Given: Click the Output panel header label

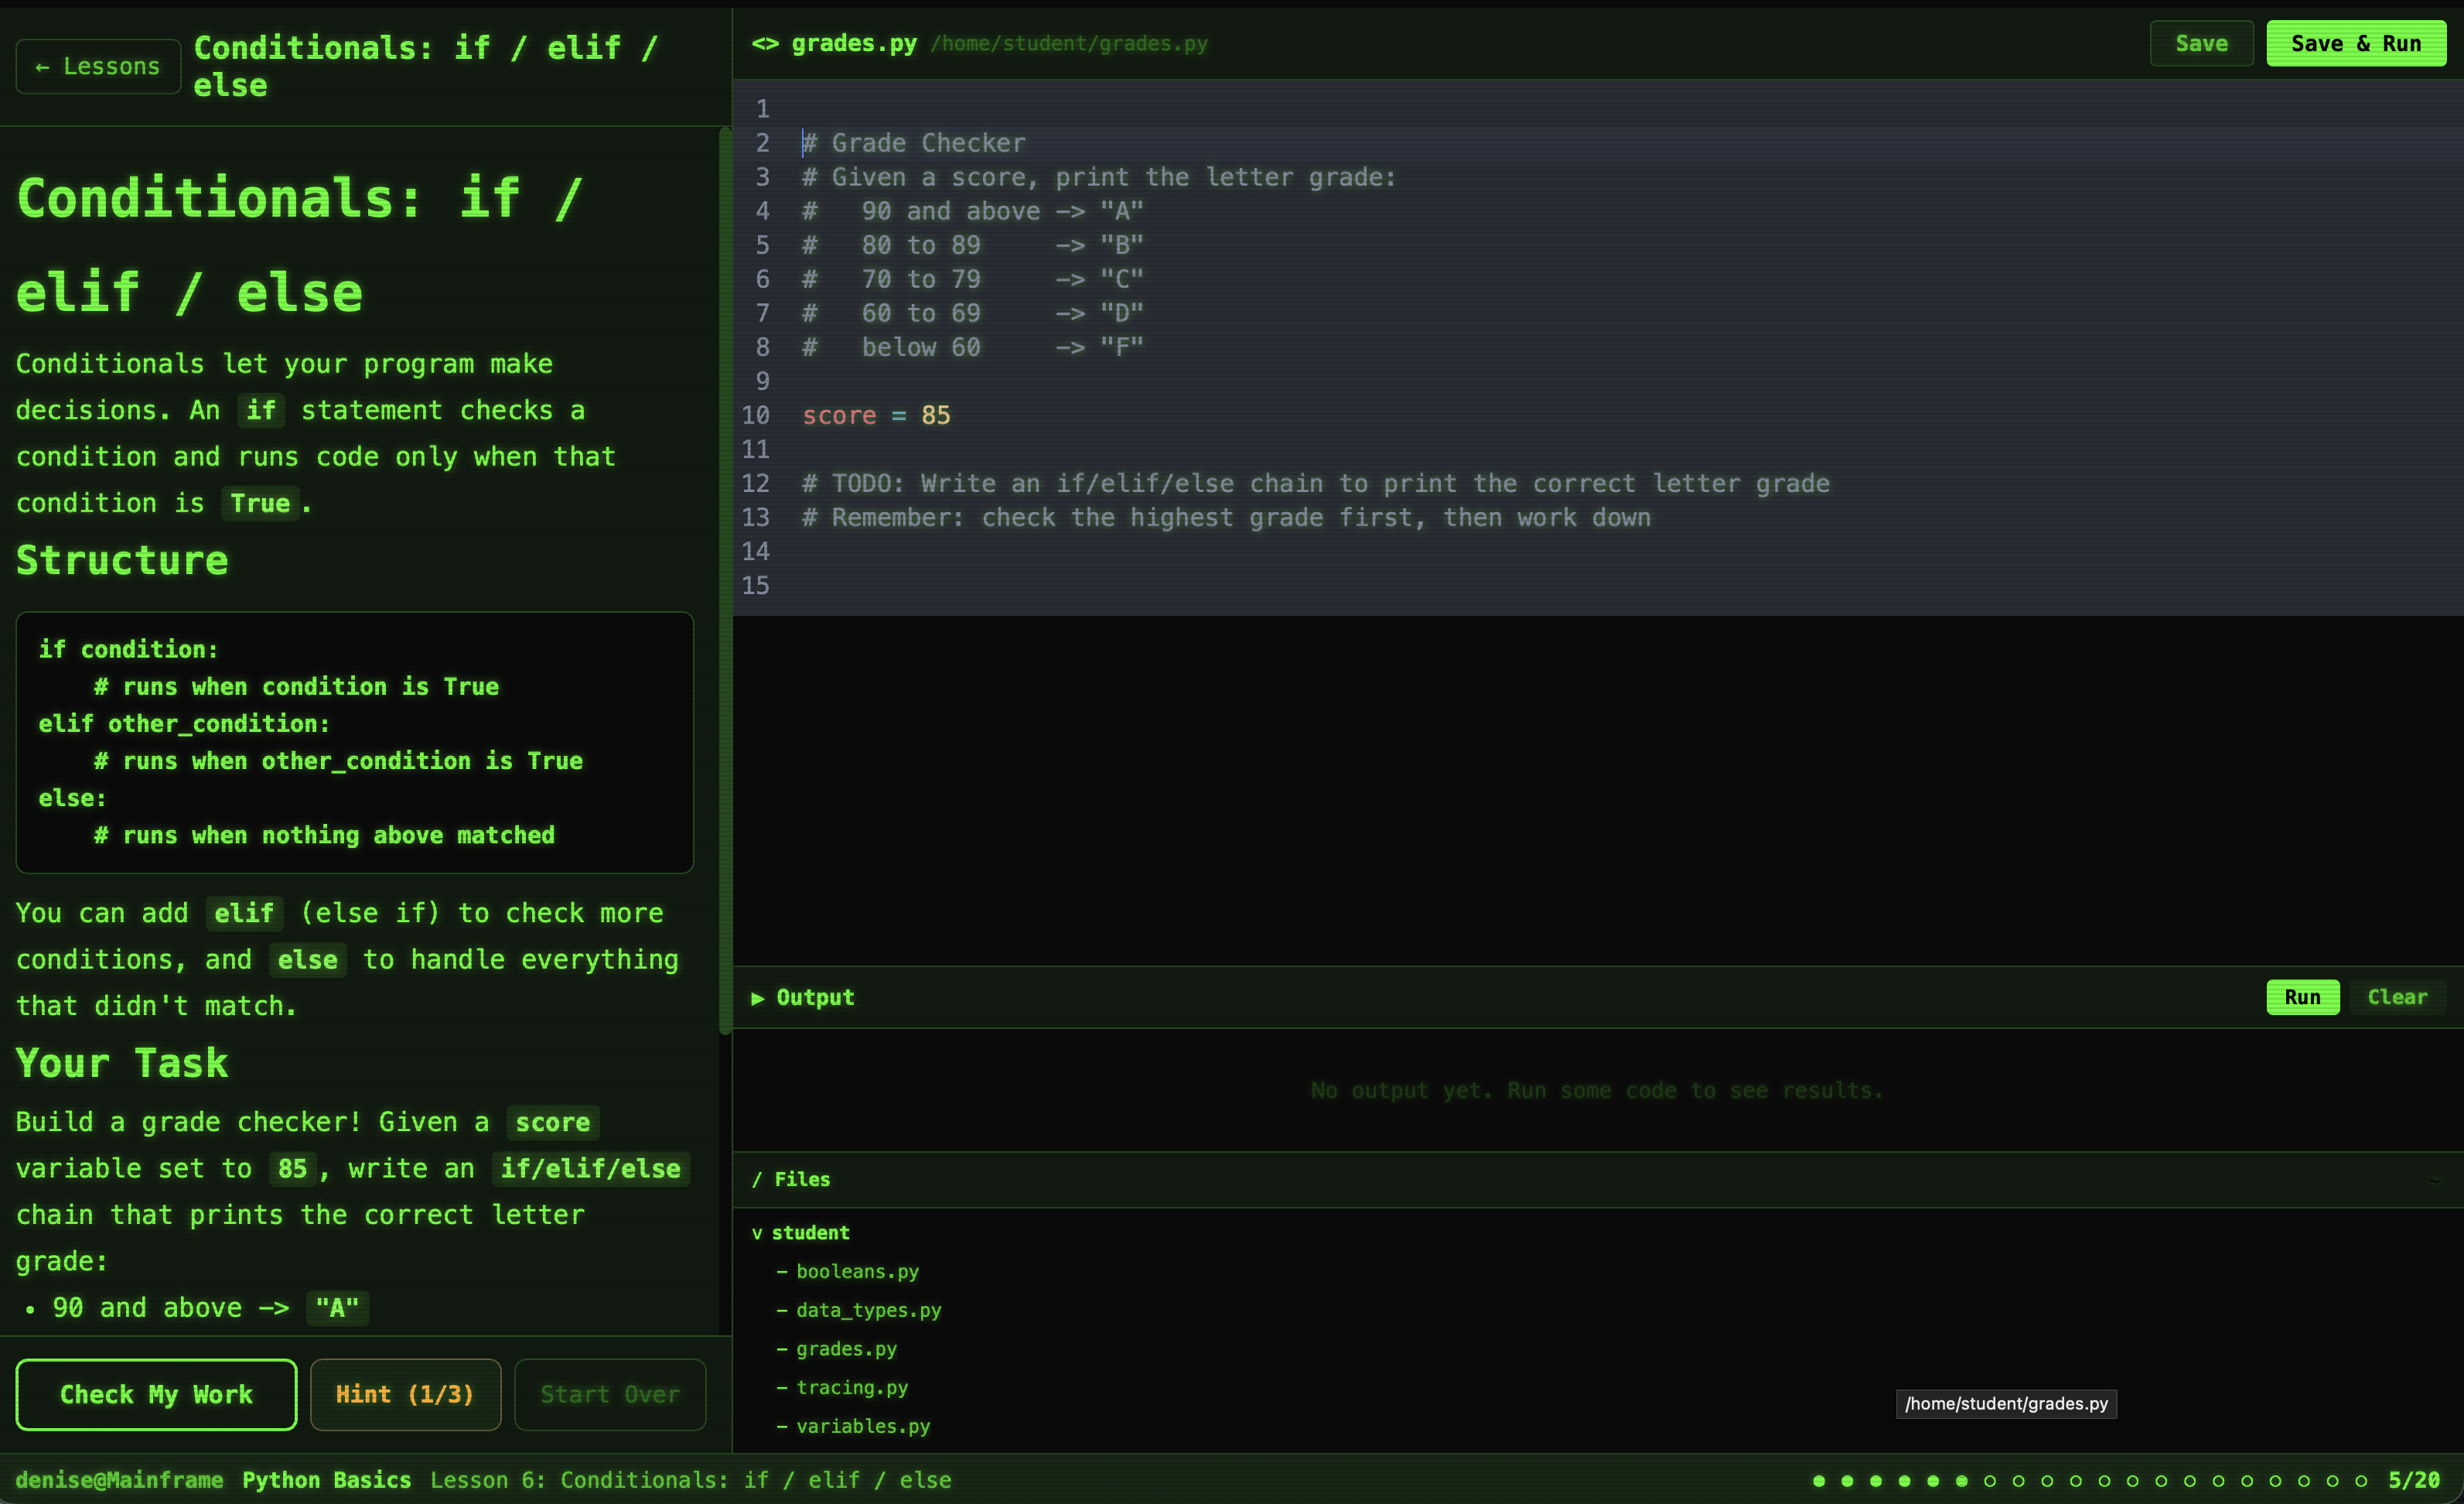Looking at the screenshot, I should (x=815, y=998).
